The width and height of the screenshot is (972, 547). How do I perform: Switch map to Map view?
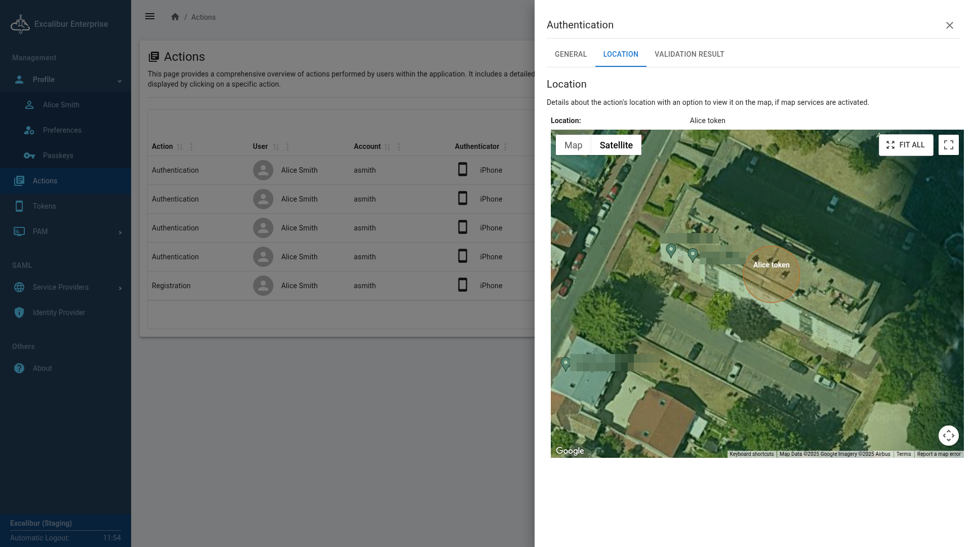[x=573, y=145]
